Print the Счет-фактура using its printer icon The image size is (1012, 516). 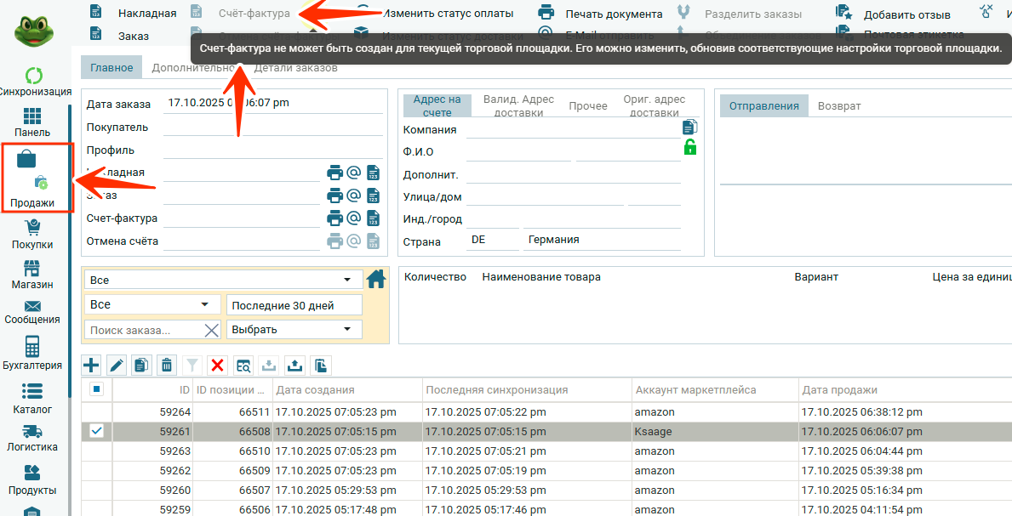coord(335,218)
